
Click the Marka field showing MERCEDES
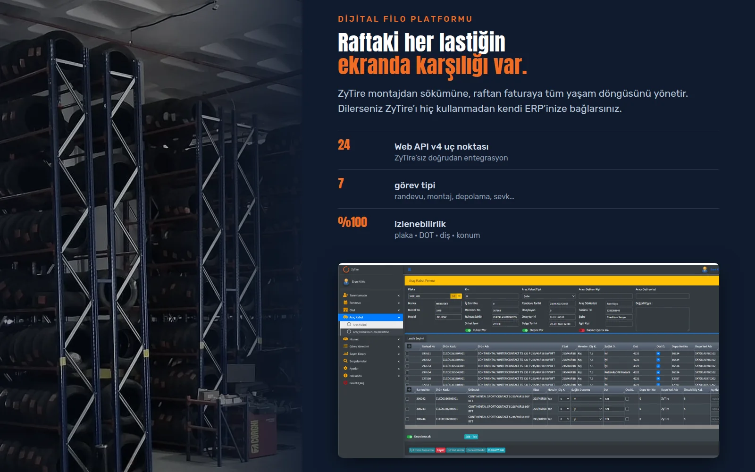[x=448, y=303]
